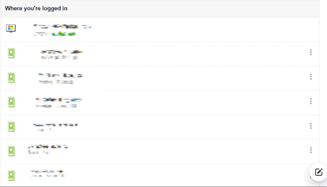Image resolution: width=327 pixels, height=187 pixels.
Task: Click the second Android device icon
Action: click(11, 78)
